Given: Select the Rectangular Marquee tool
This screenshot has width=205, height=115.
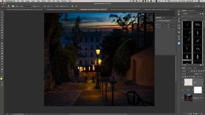Looking at the screenshot, I should 2,15.
